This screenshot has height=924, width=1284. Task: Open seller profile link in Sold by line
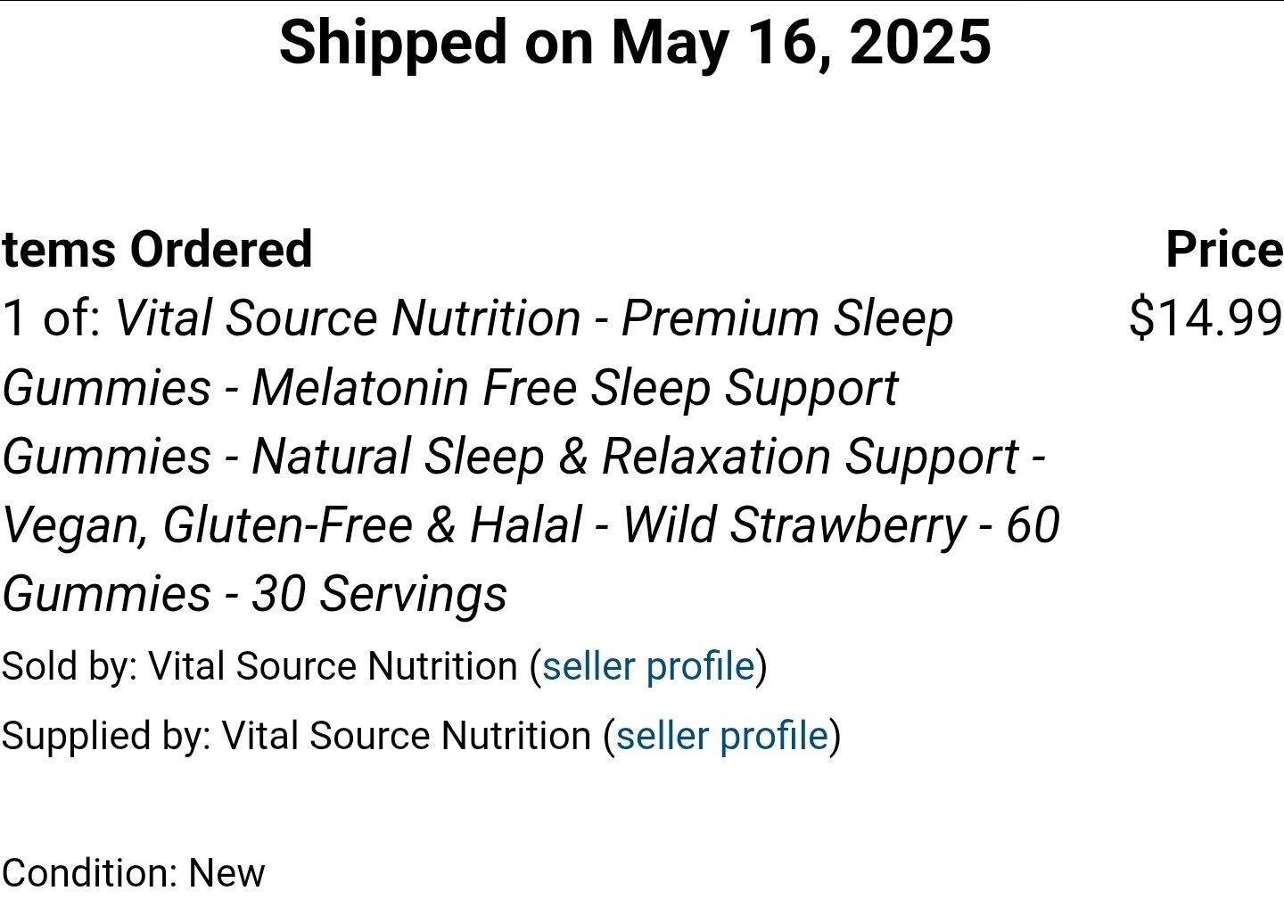point(648,666)
